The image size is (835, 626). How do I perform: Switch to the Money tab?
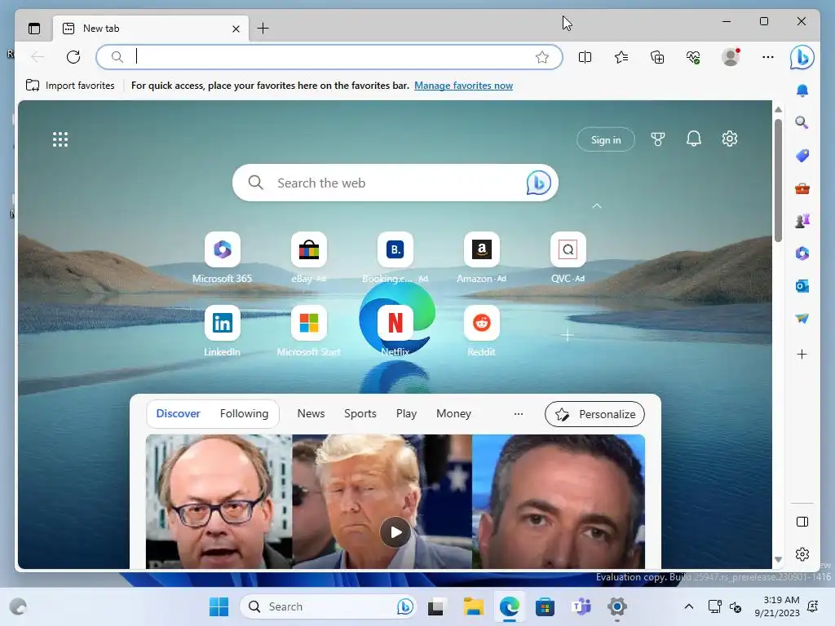(453, 413)
